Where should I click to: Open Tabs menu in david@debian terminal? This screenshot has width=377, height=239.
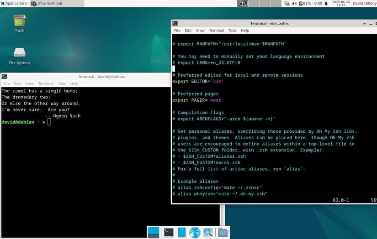62,84
